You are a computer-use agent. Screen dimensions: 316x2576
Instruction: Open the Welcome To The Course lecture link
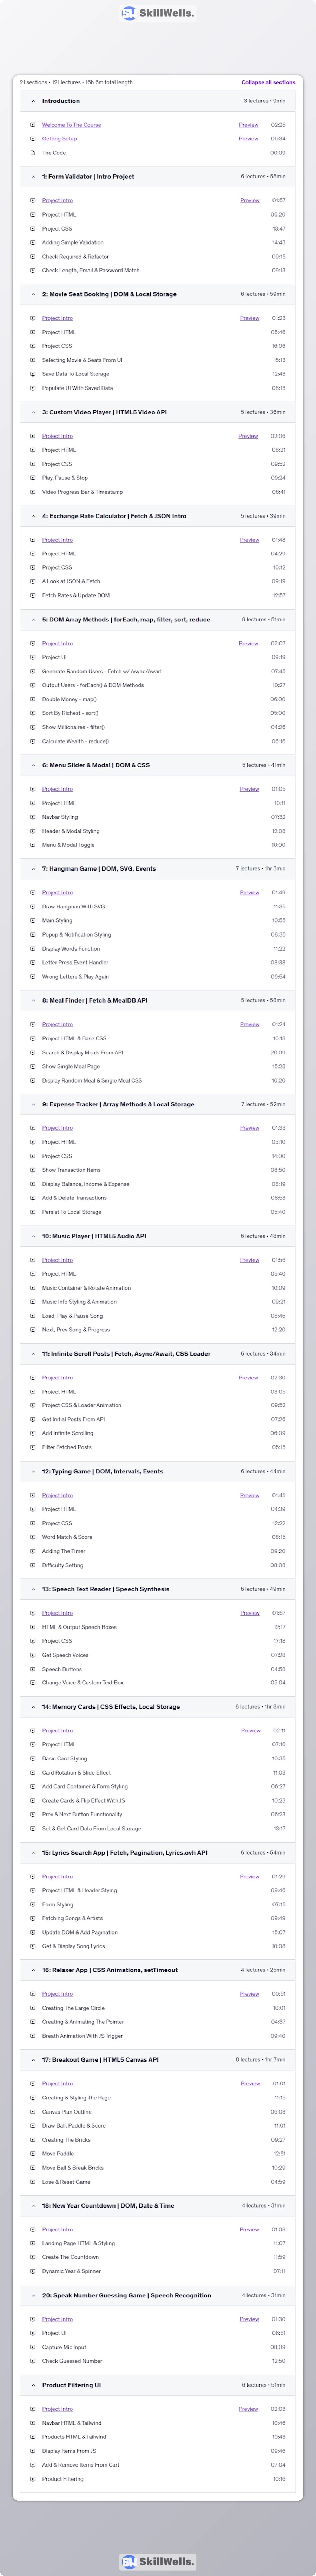(x=71, y=125)
